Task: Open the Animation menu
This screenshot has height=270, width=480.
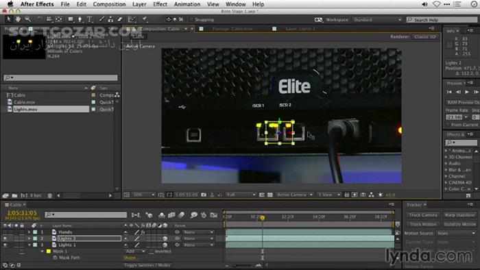Action: 187,4
